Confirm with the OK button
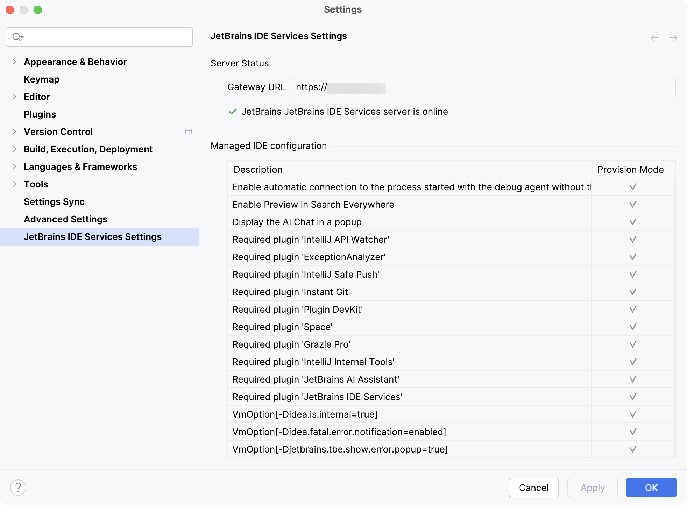 click(x=651, y=488)
